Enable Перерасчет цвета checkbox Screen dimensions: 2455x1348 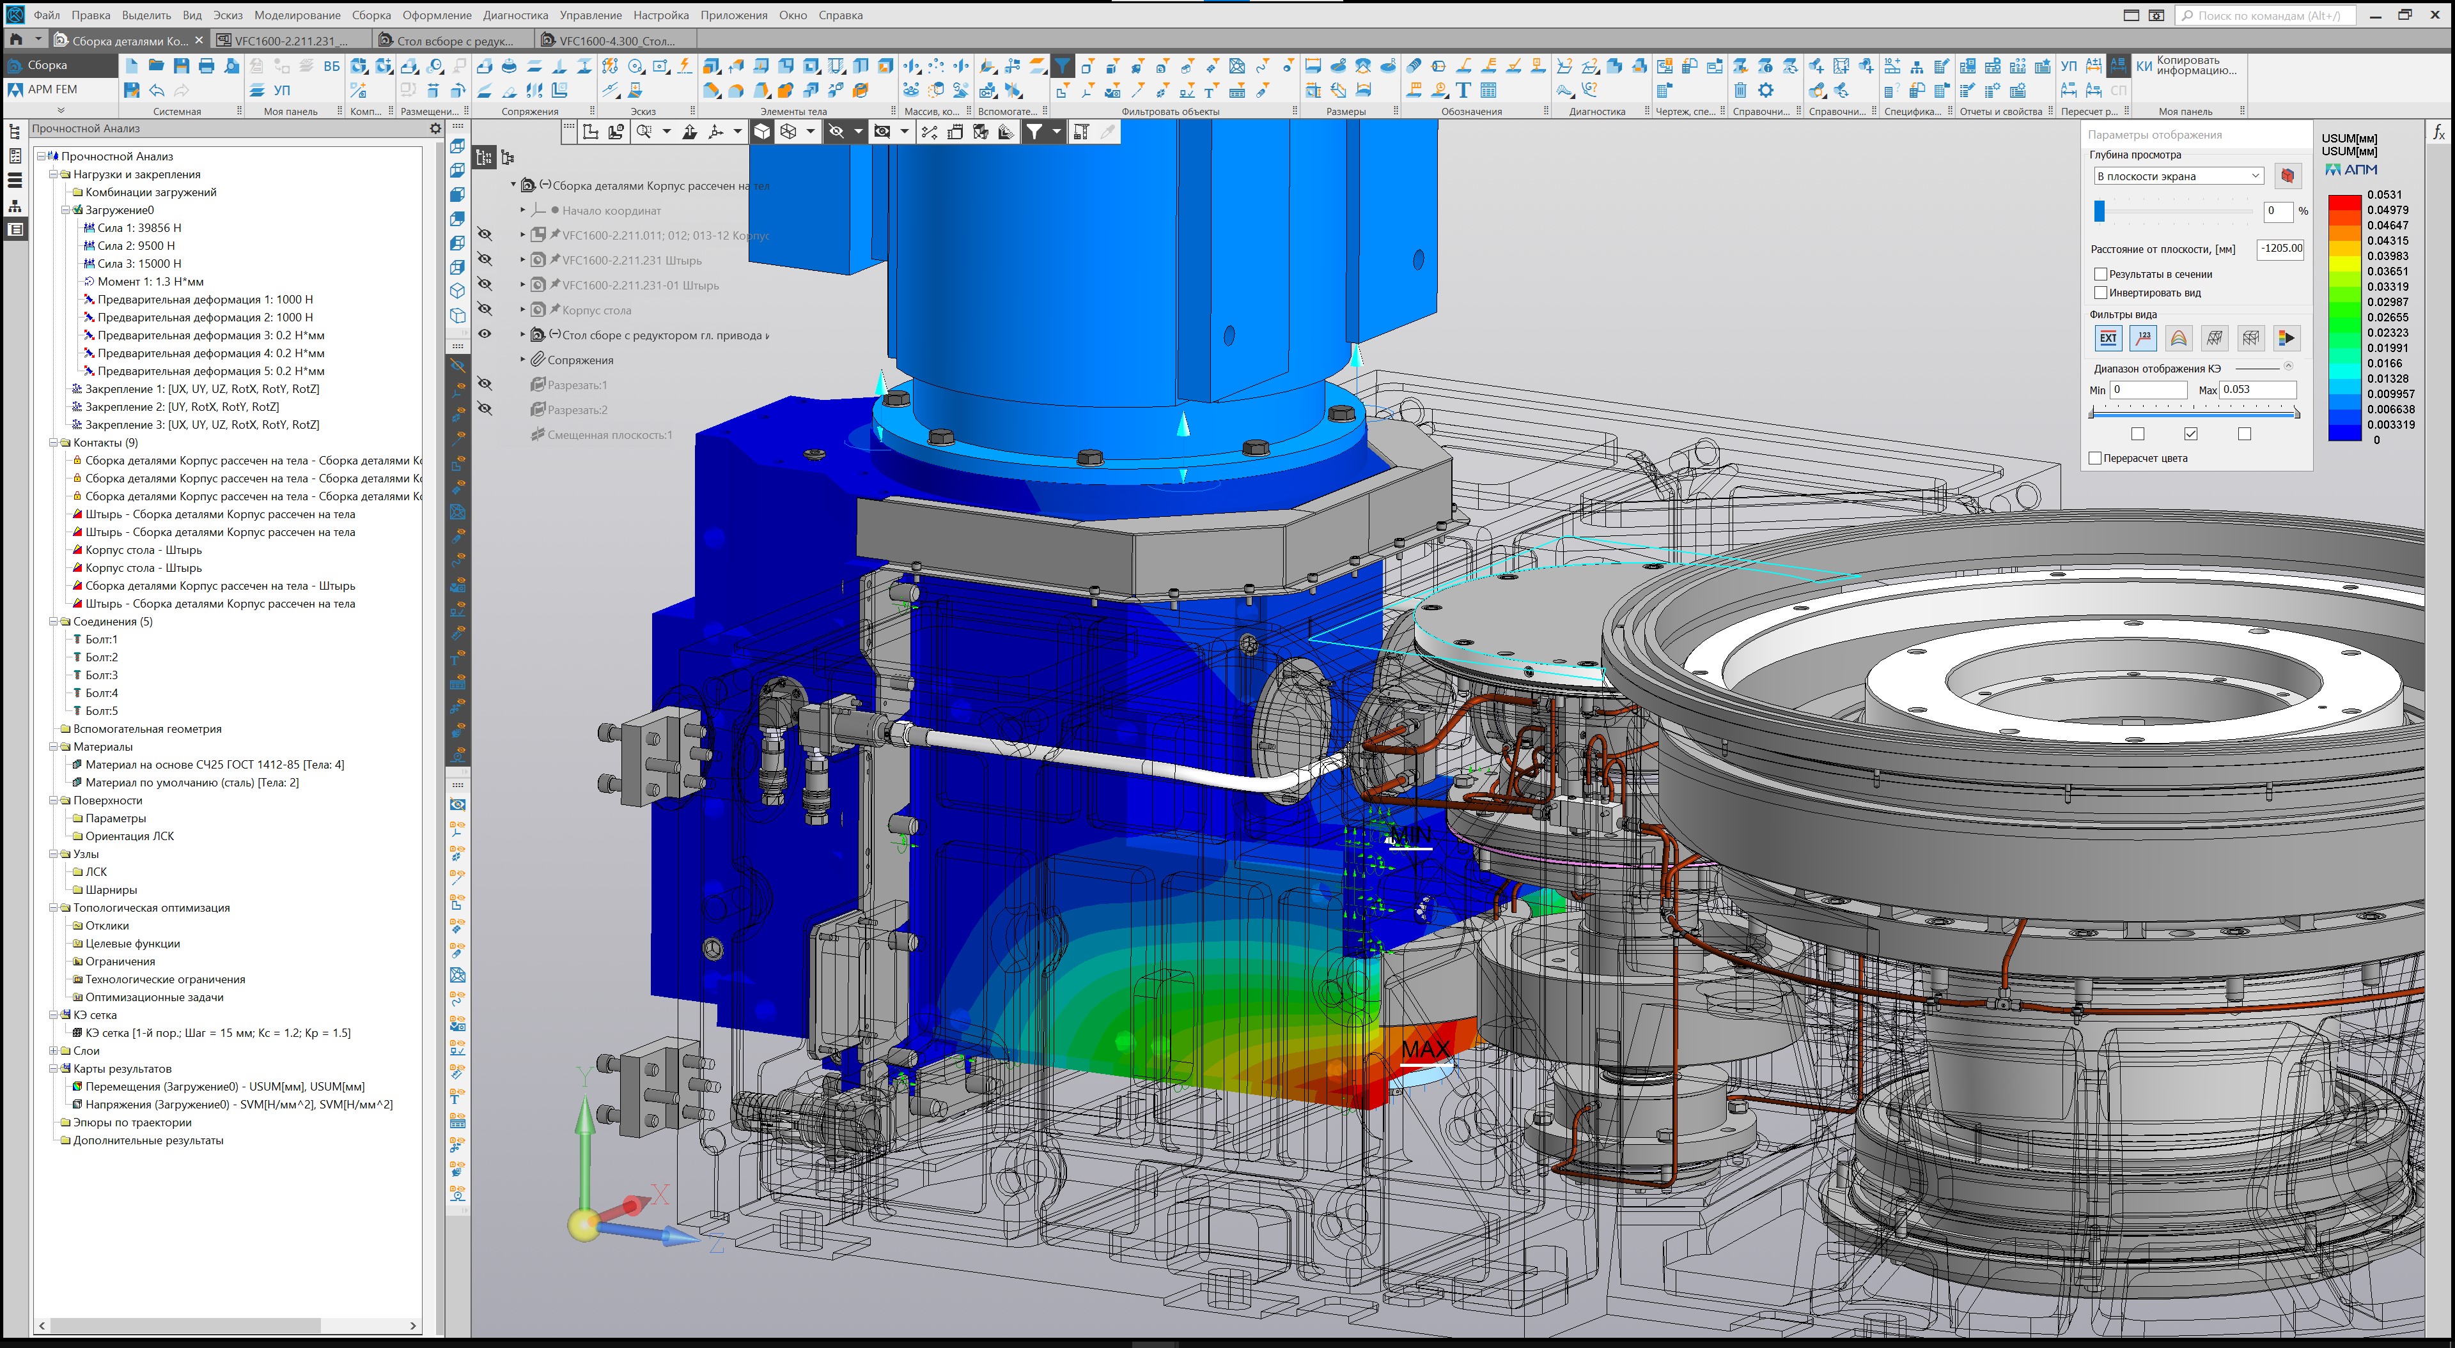pos(2095,458)
